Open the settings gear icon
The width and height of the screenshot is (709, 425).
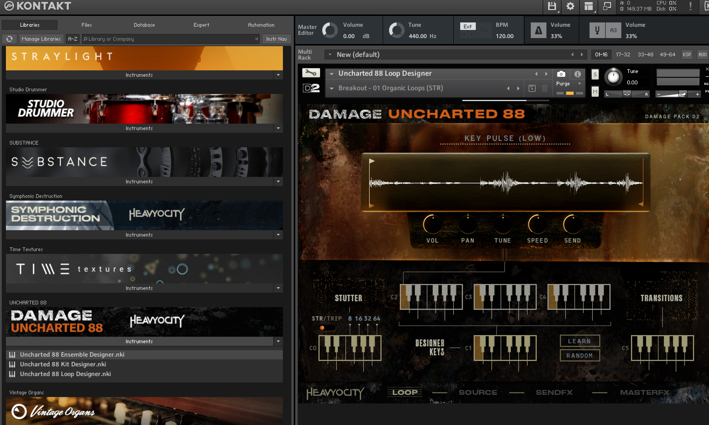pos(570,6)
